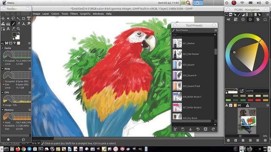Screen dimensions: 271x152
Task: Open the Tool Presets filter dropdown arrow
Action: coord(215,35)
